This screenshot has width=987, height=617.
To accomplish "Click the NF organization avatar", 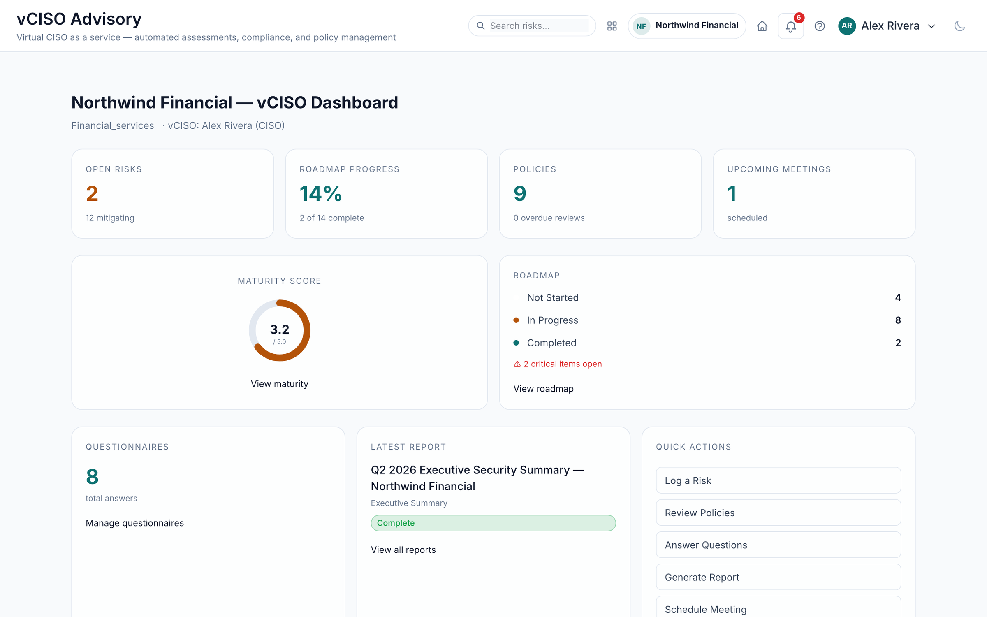I will 641,26.
